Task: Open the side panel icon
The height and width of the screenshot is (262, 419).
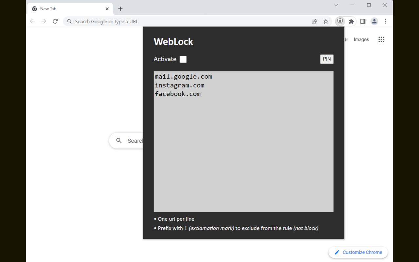Action: click(x=363, y=21)
